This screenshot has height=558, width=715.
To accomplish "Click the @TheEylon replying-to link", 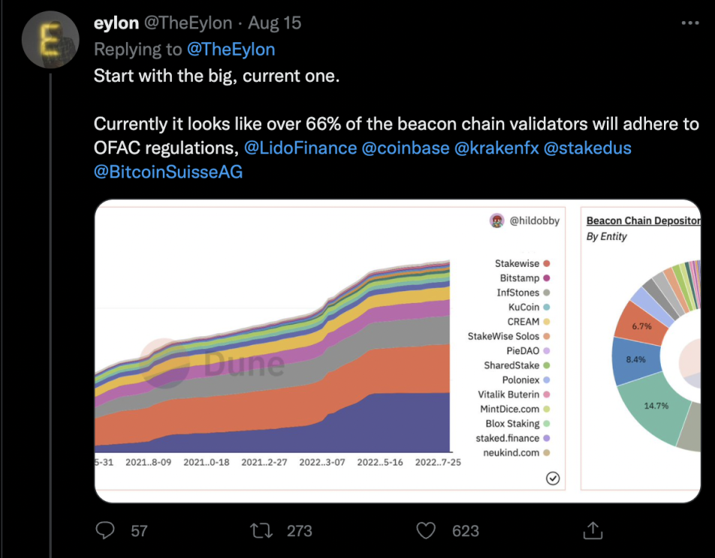I will 231,50.
